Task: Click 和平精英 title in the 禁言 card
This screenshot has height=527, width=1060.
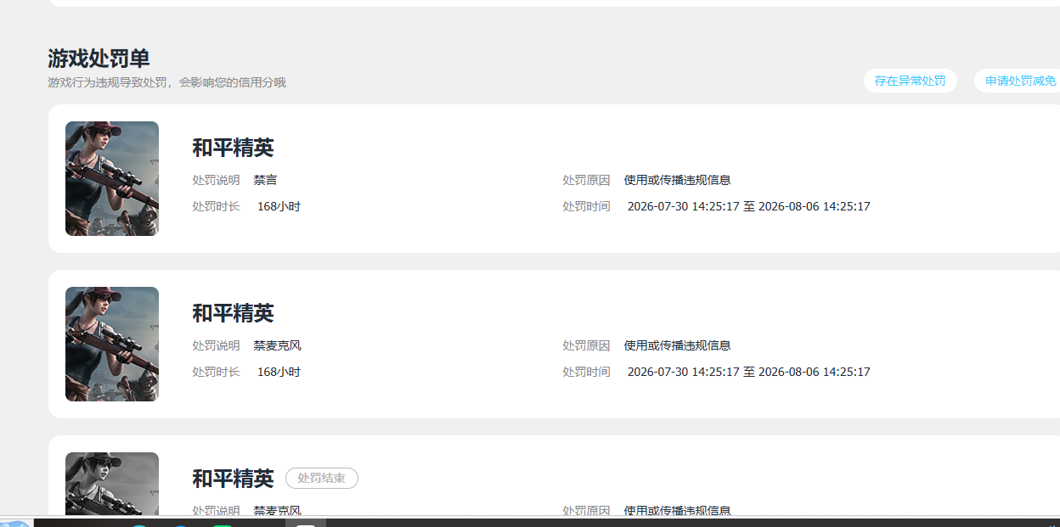Action: (x=233, y=148)
